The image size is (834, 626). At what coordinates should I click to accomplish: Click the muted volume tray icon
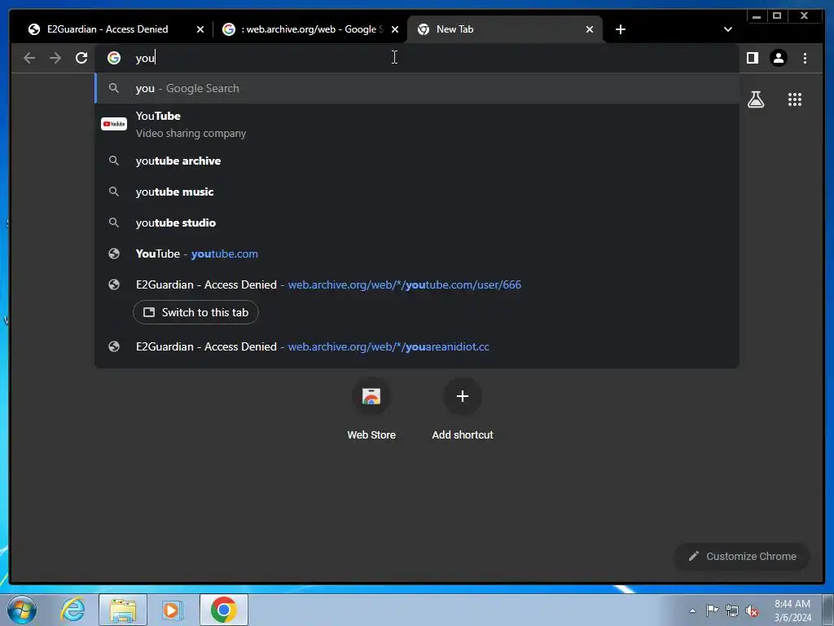(752, 611)
